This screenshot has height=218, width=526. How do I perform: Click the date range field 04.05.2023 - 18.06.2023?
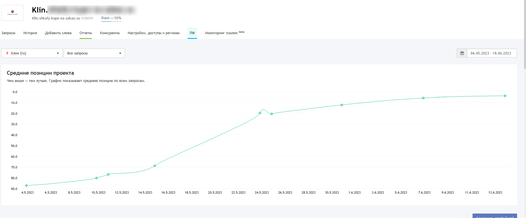[491, 53]
